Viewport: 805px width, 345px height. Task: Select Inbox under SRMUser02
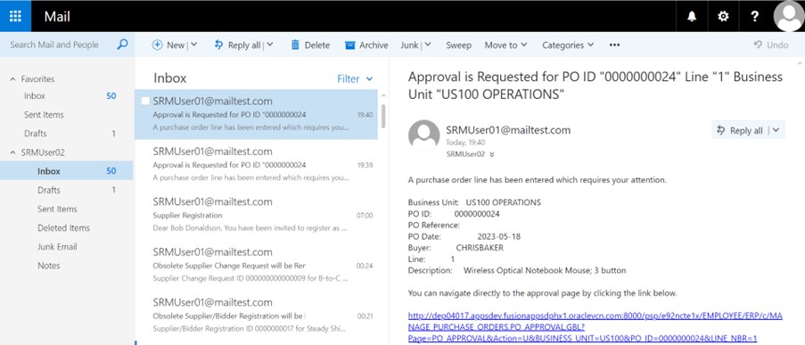click(x=67, y=171)
